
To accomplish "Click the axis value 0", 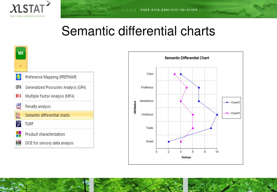I will [156, 152].
